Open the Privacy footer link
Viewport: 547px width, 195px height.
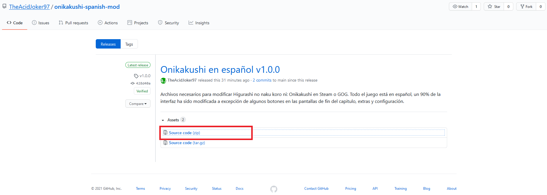point(165,189)
